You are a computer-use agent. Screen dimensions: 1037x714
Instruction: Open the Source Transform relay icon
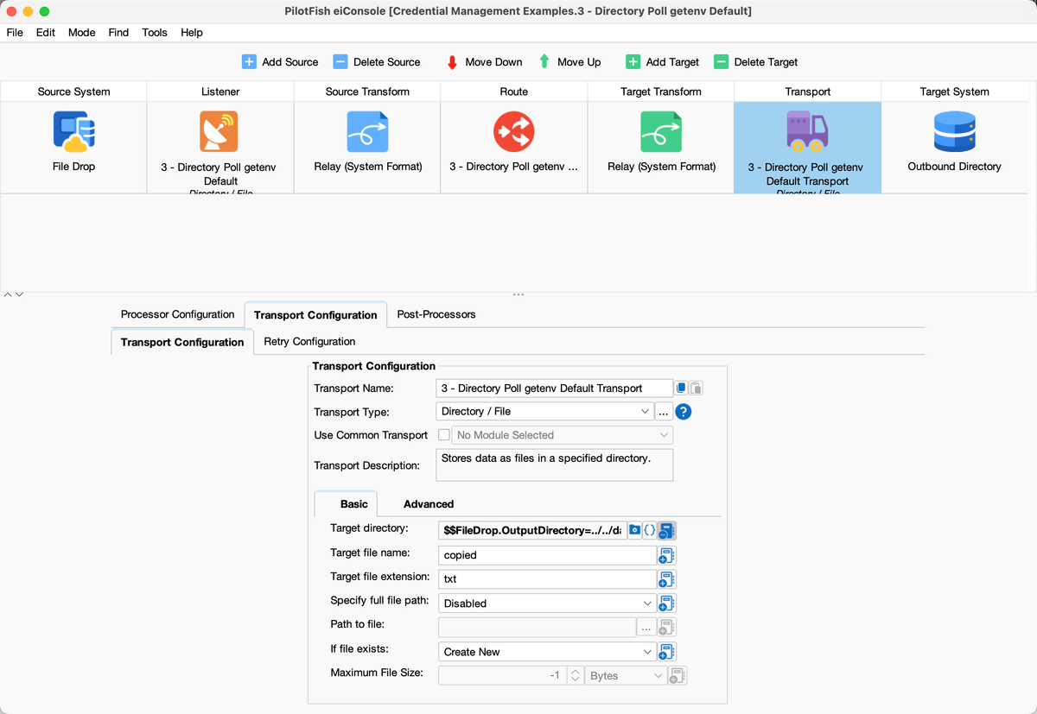coord(367,132)
